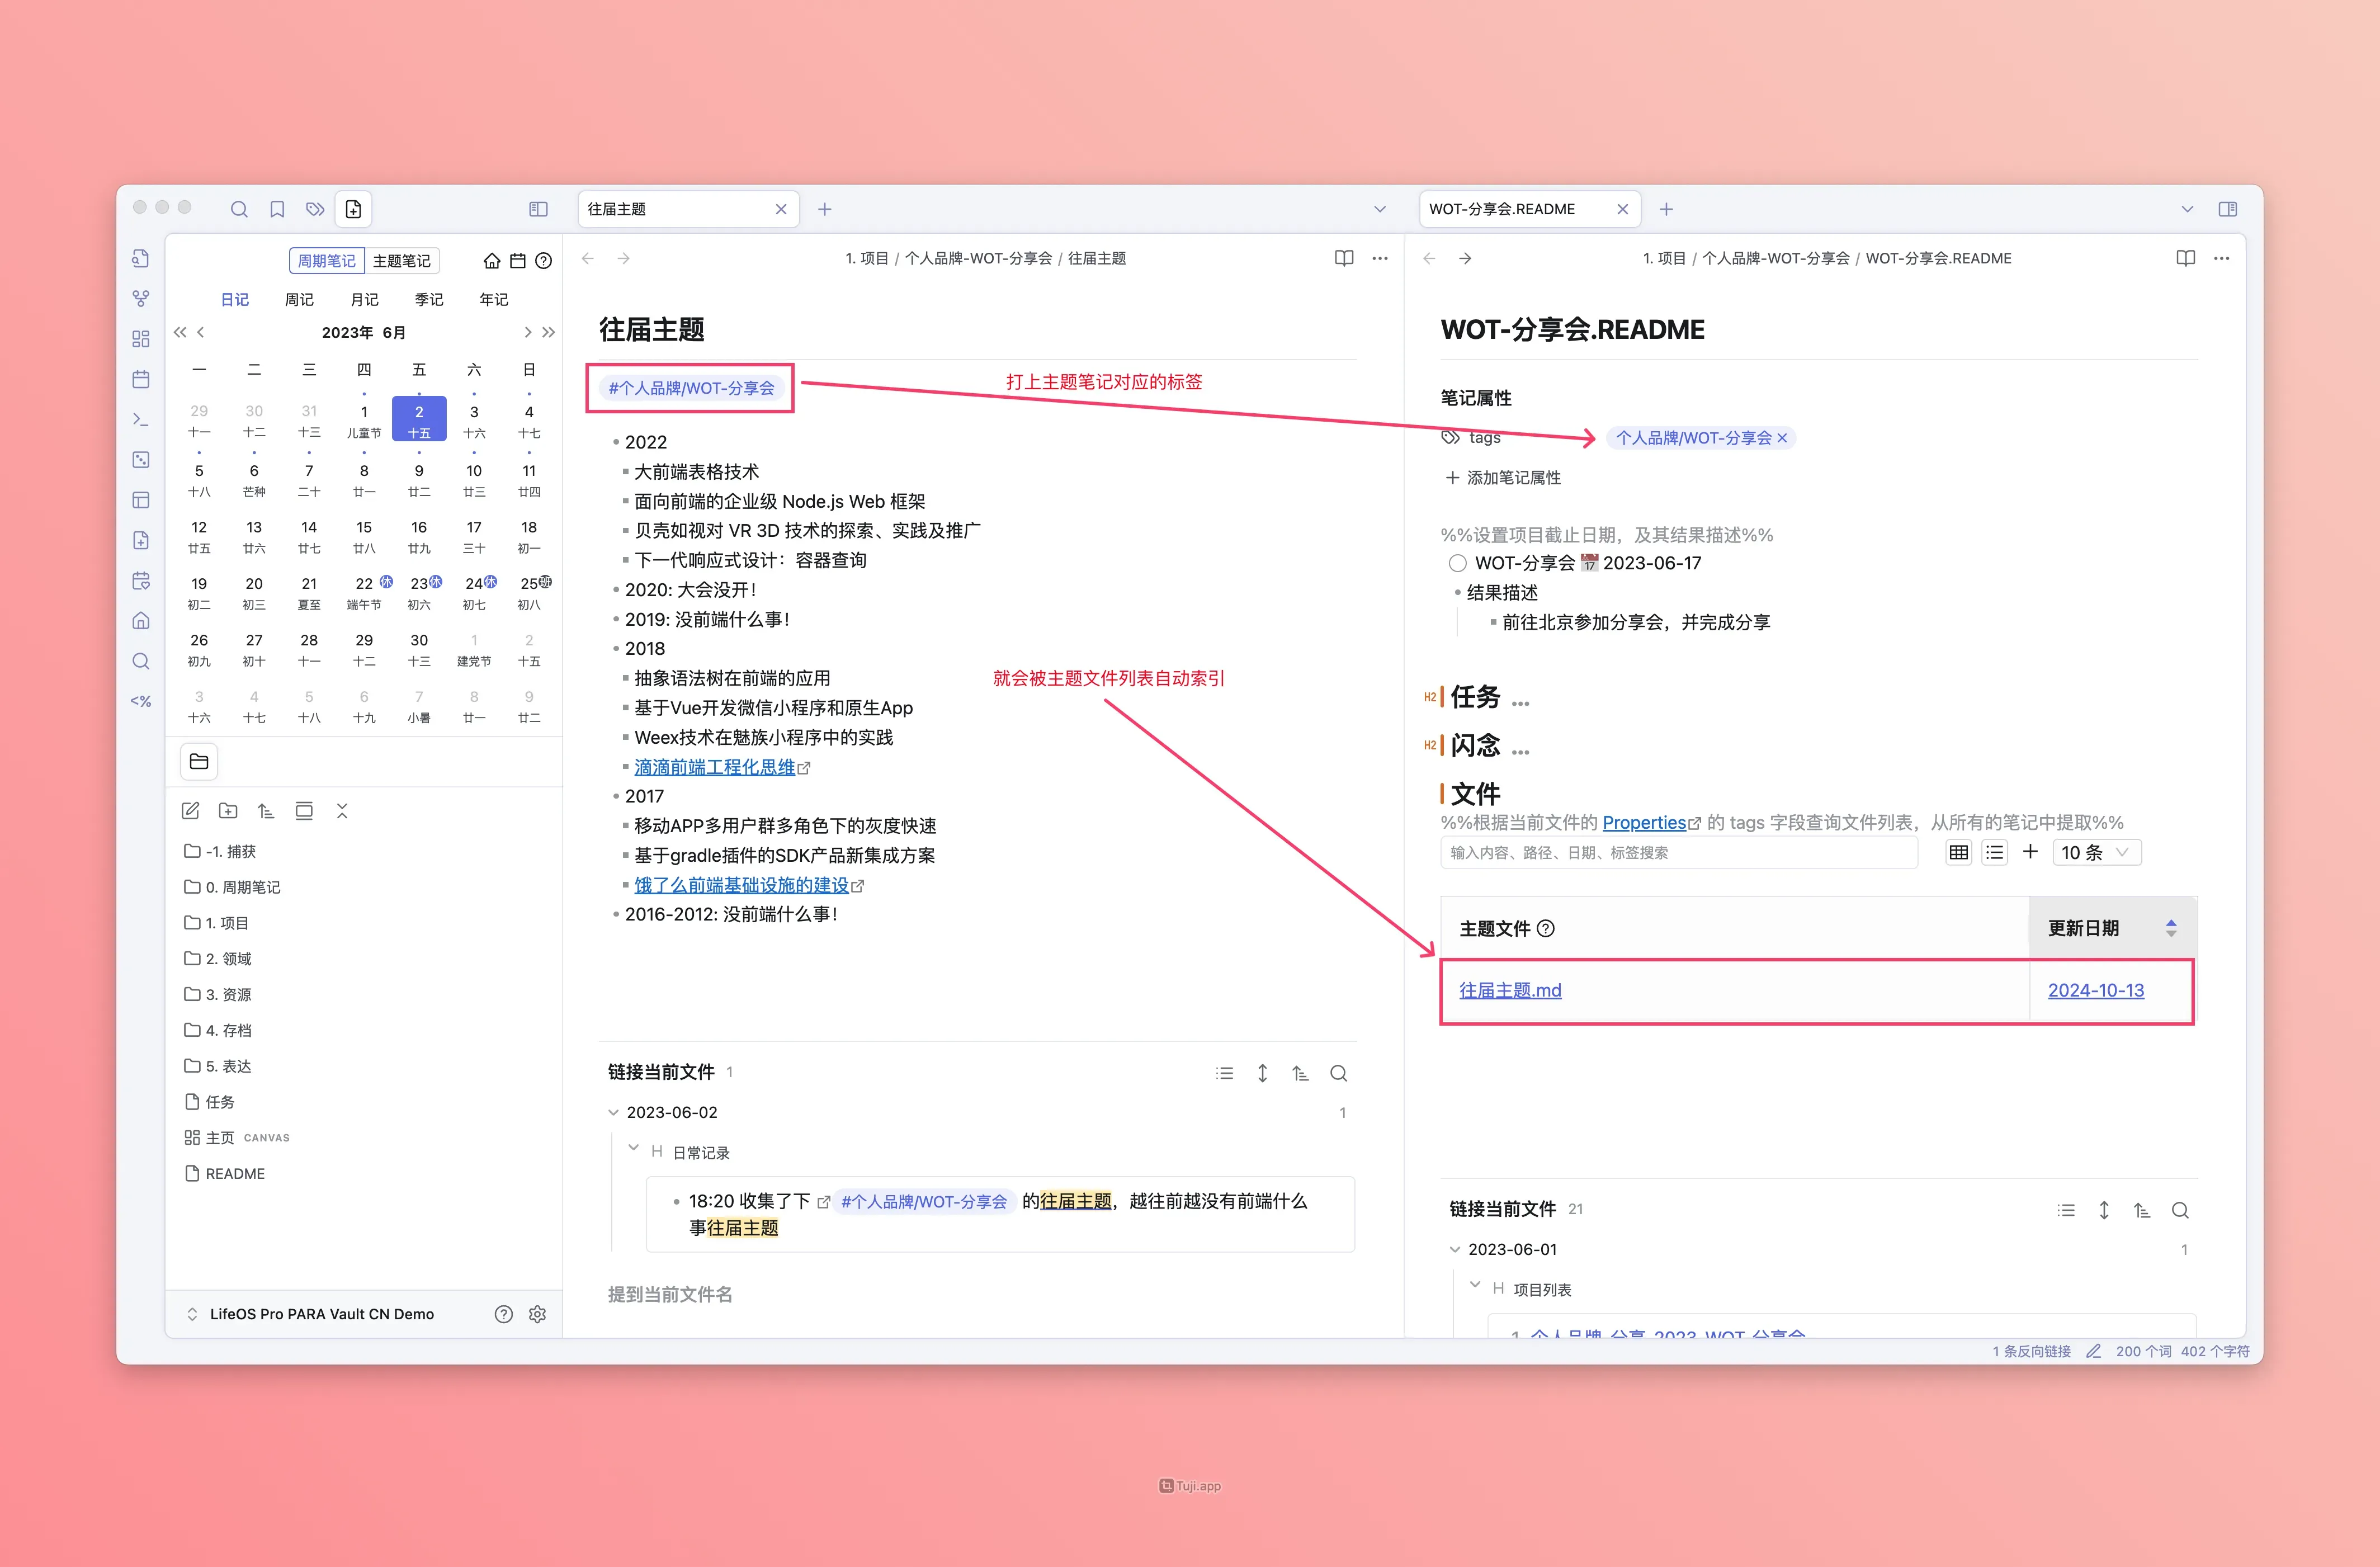Select the 月记 tab
The image size is (2380, 1567).
click(x=364, y=299)
